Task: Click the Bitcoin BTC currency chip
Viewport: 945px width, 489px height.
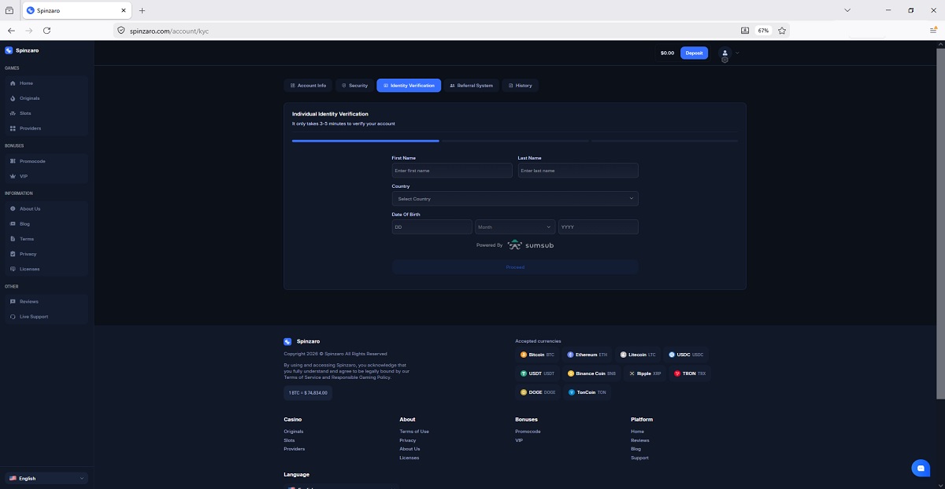Action: 537,355
